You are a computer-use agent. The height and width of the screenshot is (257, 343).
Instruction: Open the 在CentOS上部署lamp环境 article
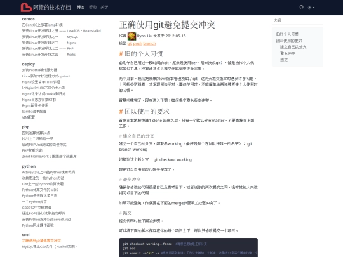pyautogui.click(x=42, y=25)
